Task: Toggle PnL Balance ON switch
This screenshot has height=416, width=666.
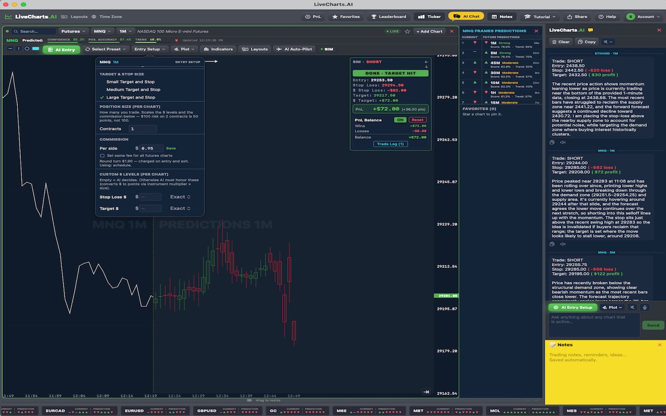Action: [x=400, y=120]
